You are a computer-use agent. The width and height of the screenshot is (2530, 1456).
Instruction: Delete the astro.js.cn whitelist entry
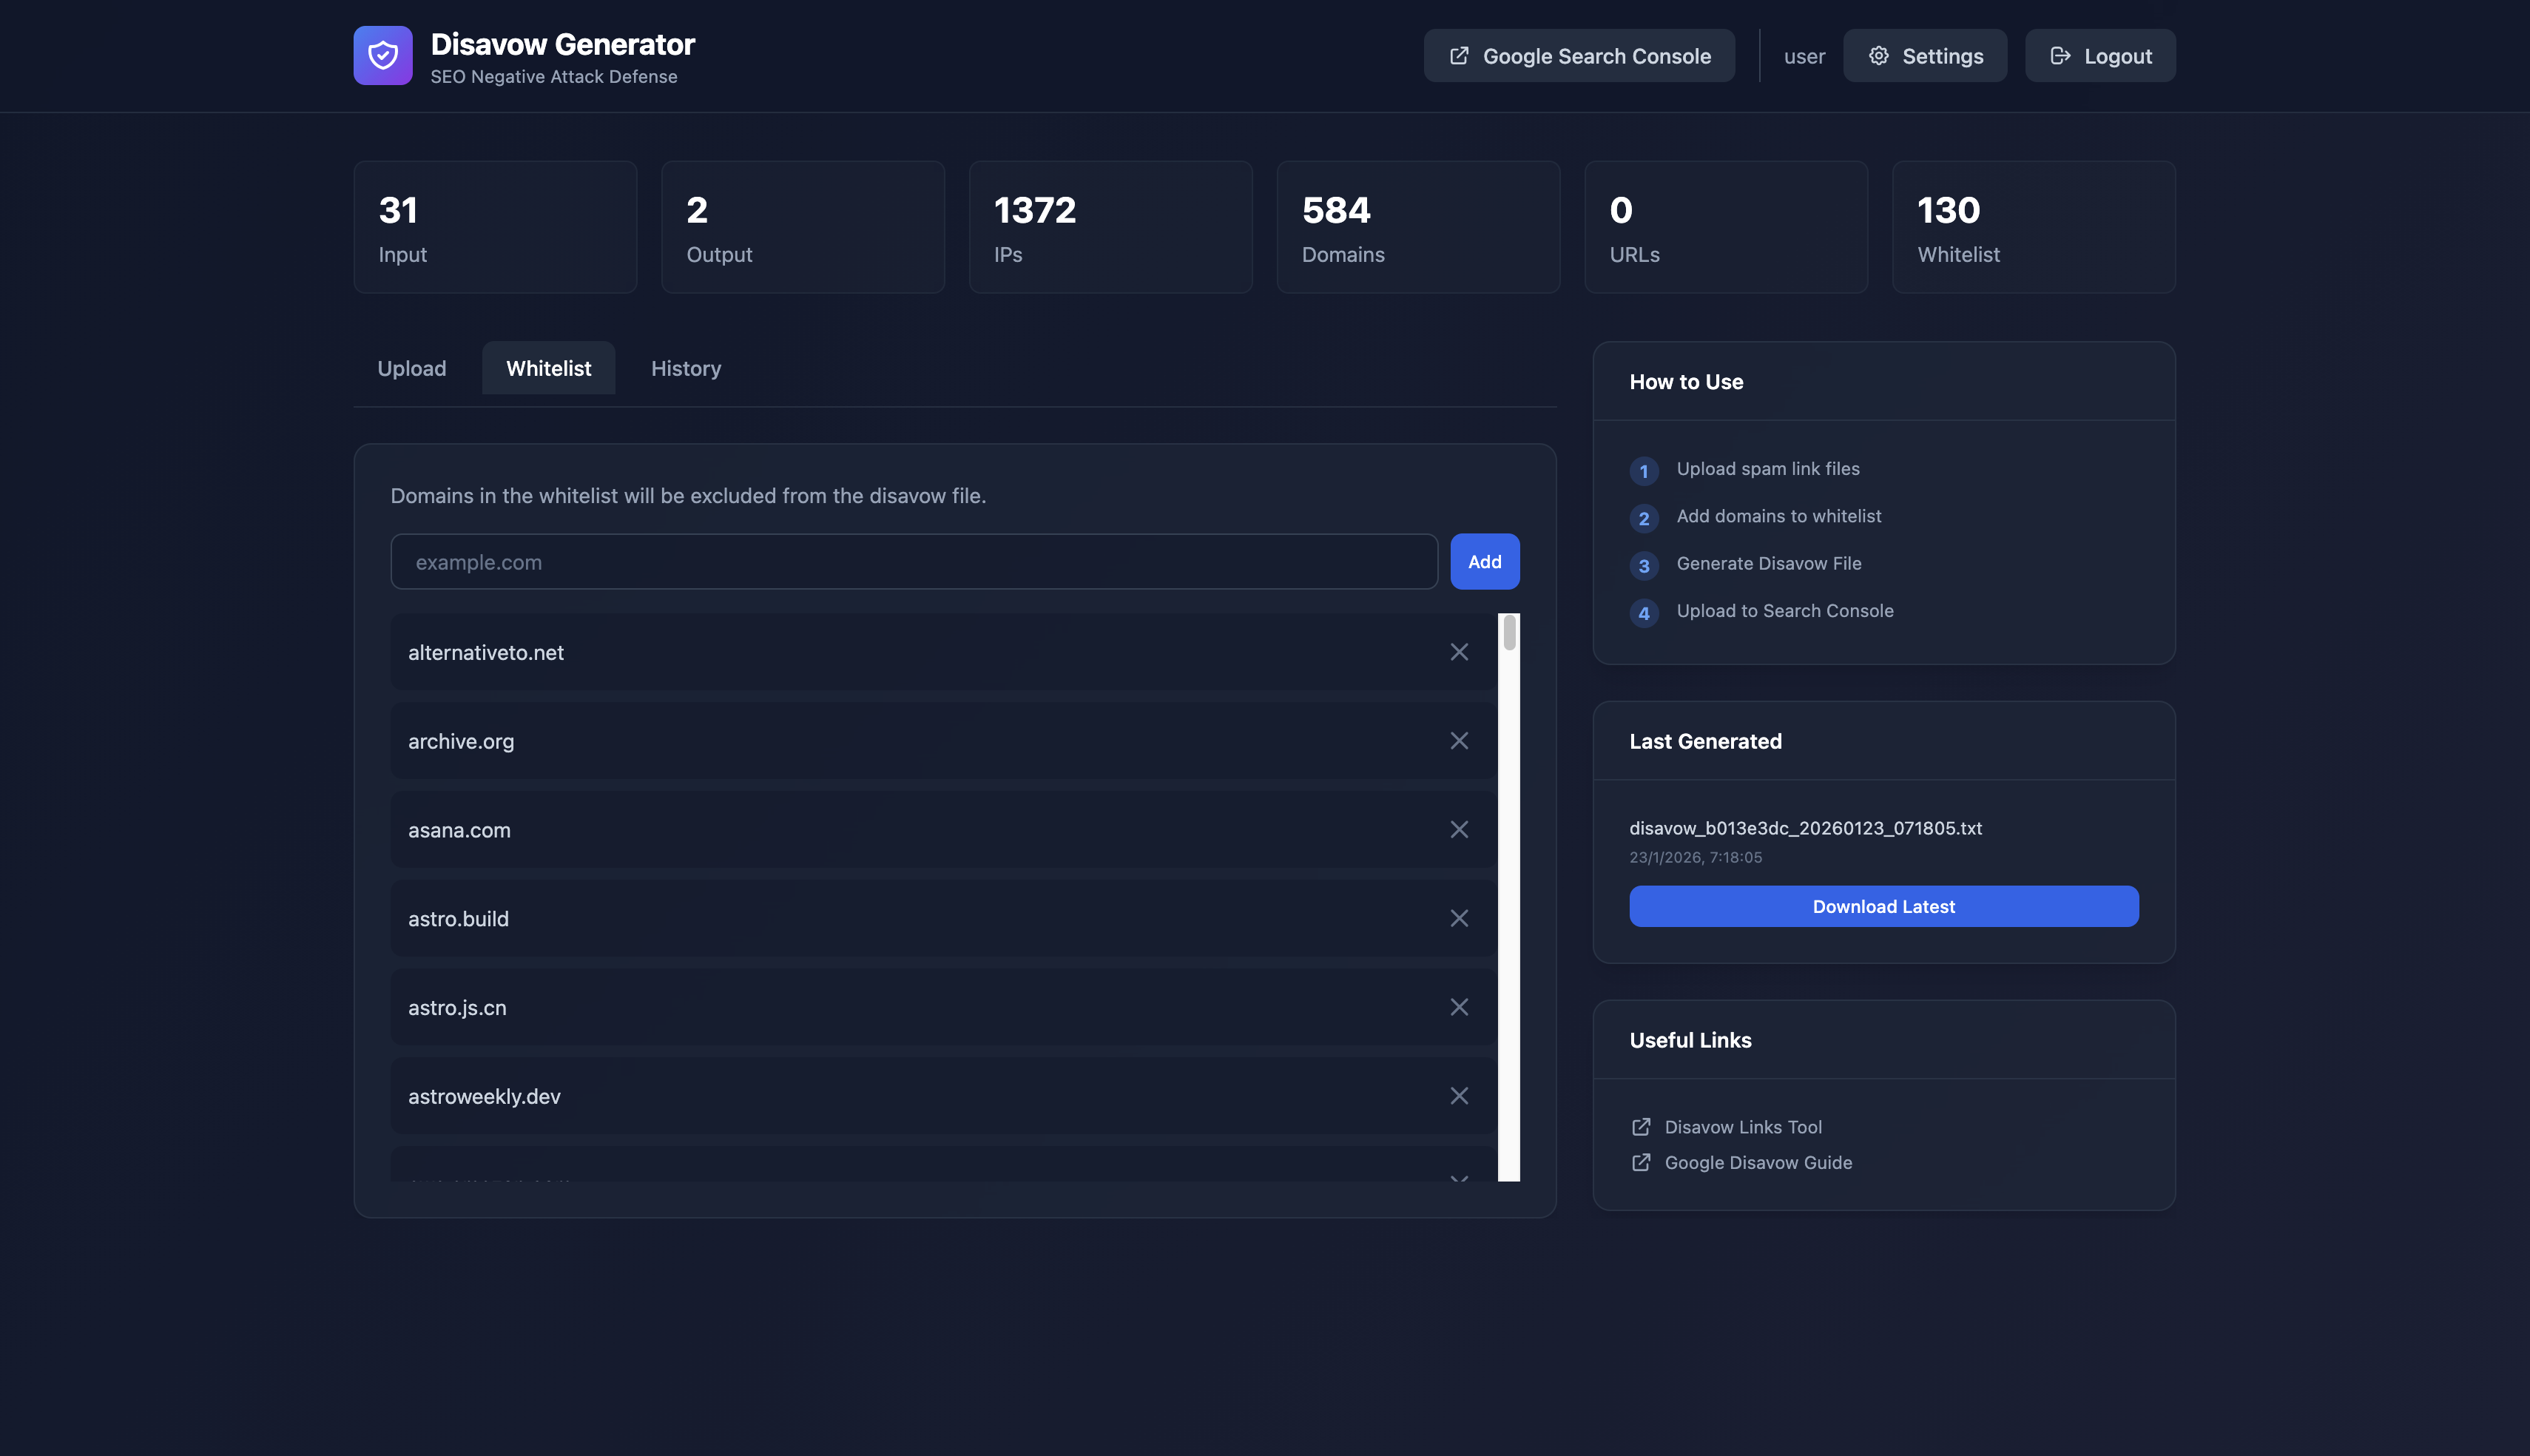click(1458, 1007)
